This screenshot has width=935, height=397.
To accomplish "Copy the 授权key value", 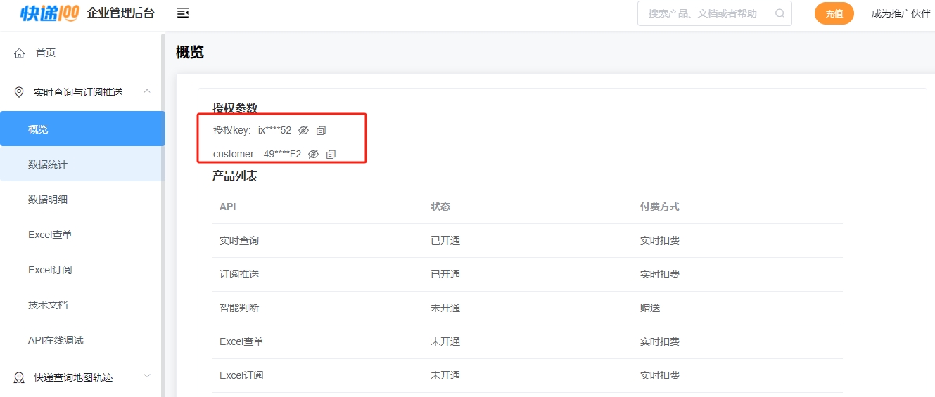I will (321, 130).
